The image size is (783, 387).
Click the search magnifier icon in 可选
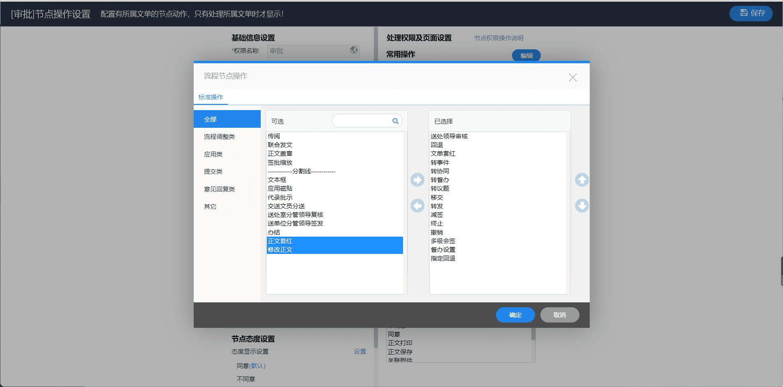pos(395,121)
